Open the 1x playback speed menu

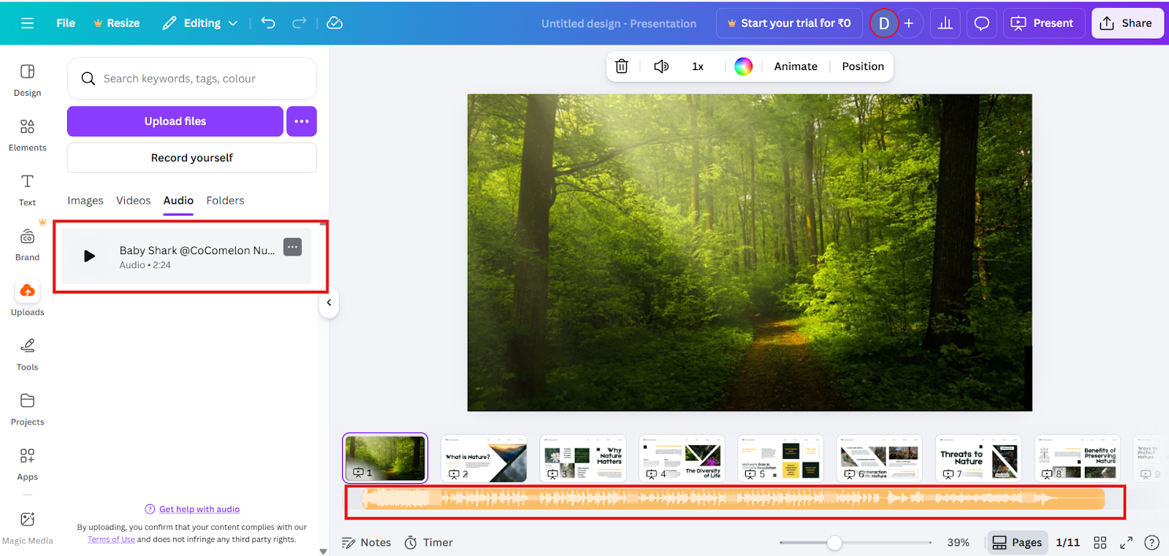click(x=698, y=66)
